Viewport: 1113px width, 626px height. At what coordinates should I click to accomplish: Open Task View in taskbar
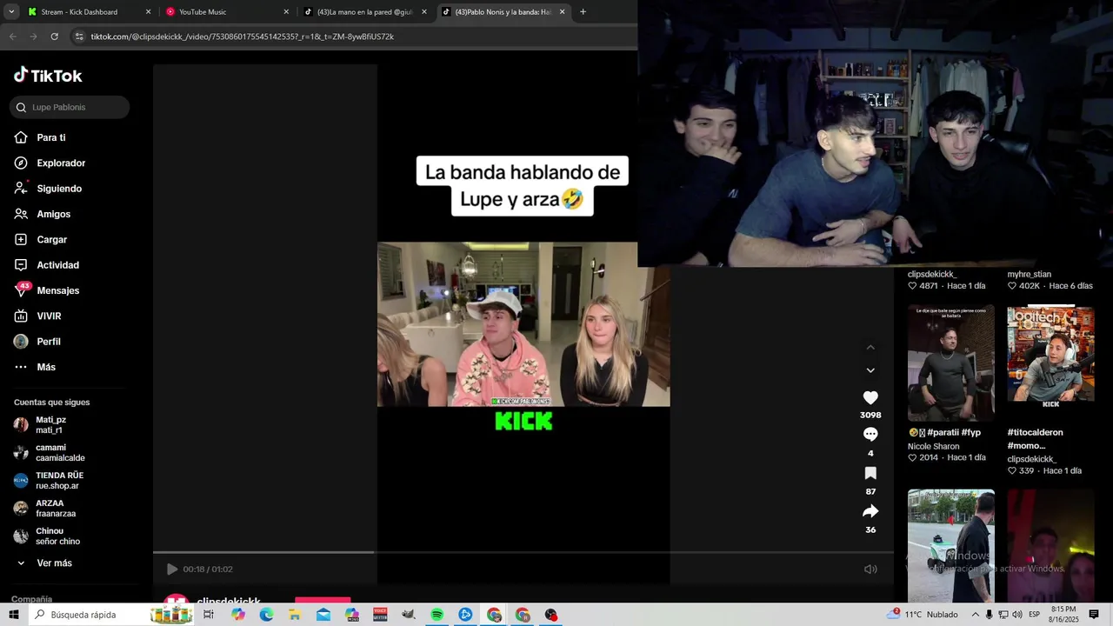click(x=209, y=615)
